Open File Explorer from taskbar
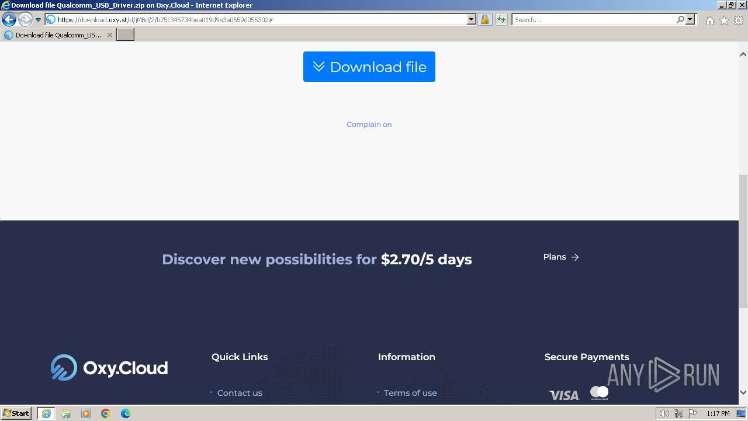This screenshot has width=748, height=421. (66, 413)
